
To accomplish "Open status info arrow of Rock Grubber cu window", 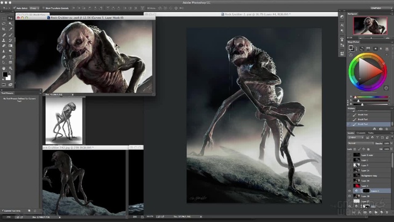I will coord(73,94).
